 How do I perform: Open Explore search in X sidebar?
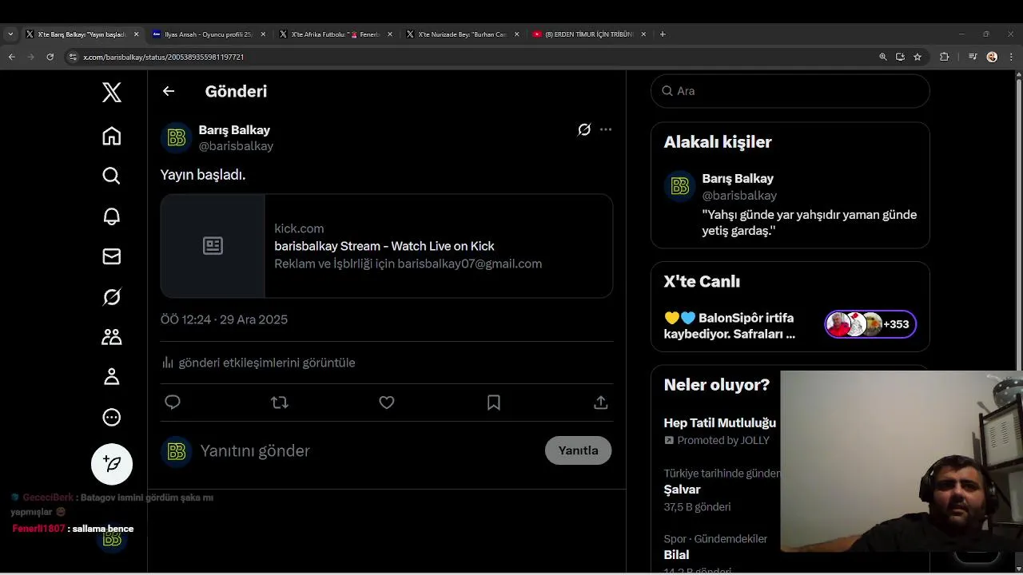[112, 176]
